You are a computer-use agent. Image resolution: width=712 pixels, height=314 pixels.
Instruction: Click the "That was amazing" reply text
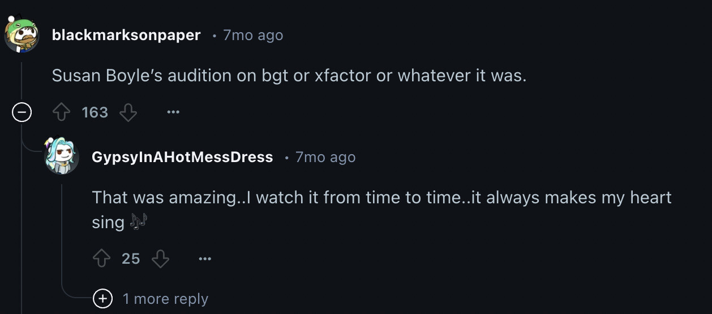click(381, 198)
